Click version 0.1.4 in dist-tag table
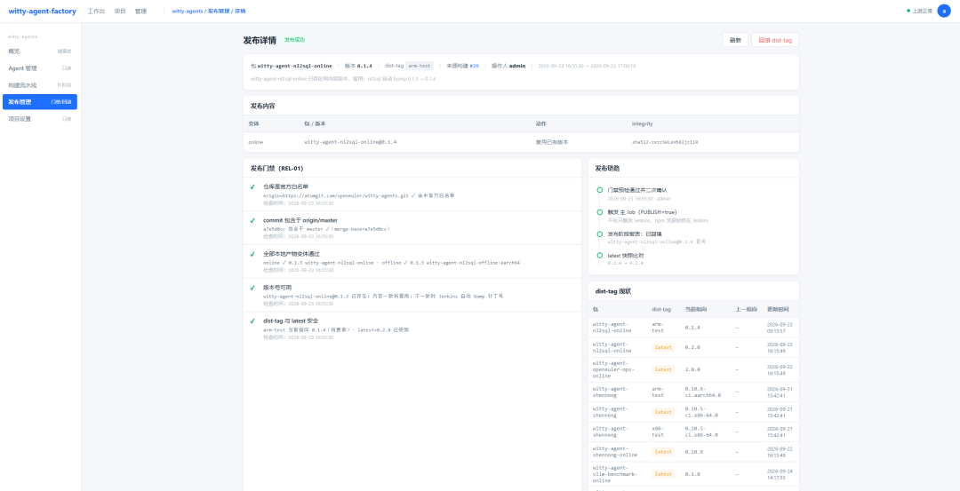 point(692,327)
